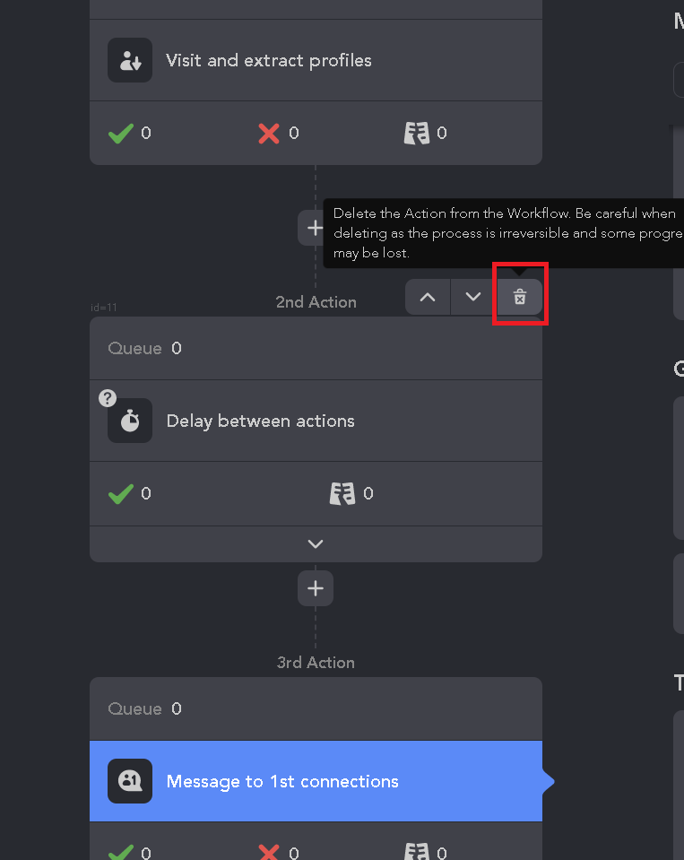684x860 pixels.
Task: Move 2nd Action up with chevron arrow
Action: click(x=428, y=297)
